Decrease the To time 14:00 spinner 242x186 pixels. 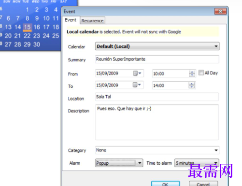(192, 86)
